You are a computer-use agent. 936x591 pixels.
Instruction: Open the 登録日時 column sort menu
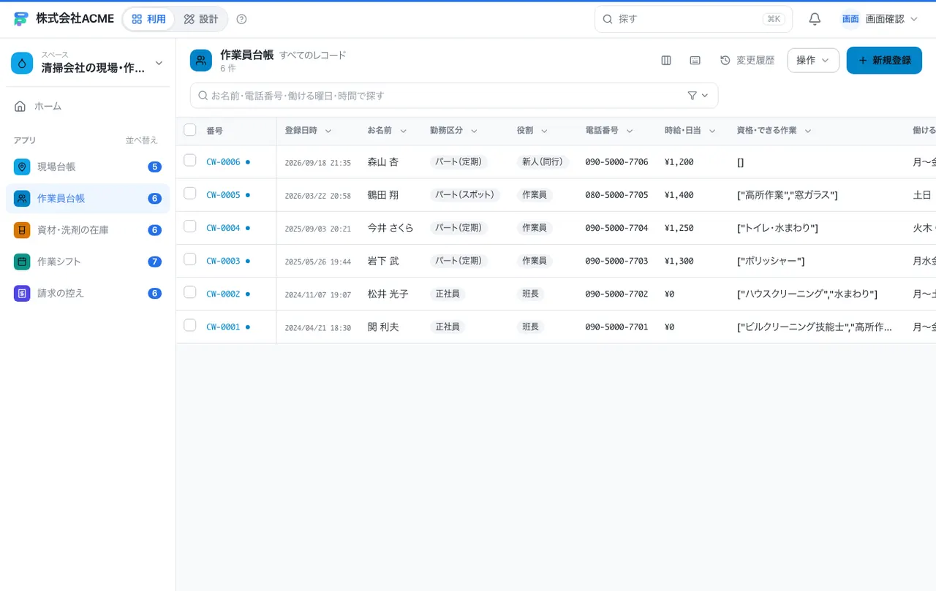coord(328,131)
